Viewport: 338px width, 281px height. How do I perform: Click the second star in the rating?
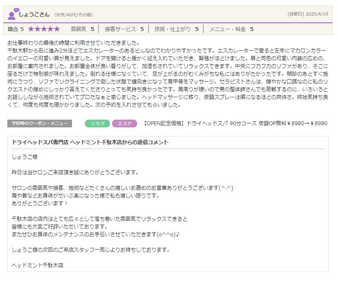38,29
